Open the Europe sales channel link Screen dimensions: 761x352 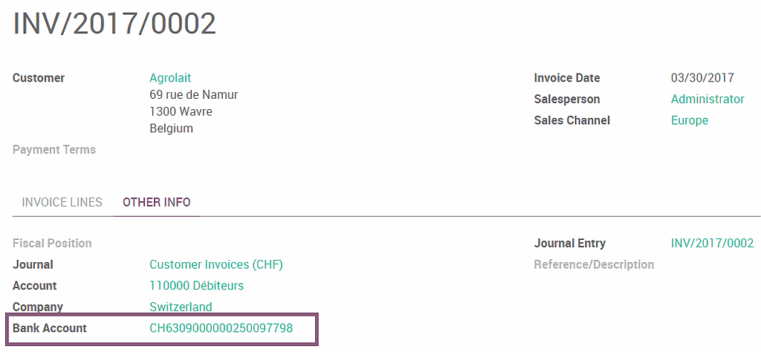point(689,120)
